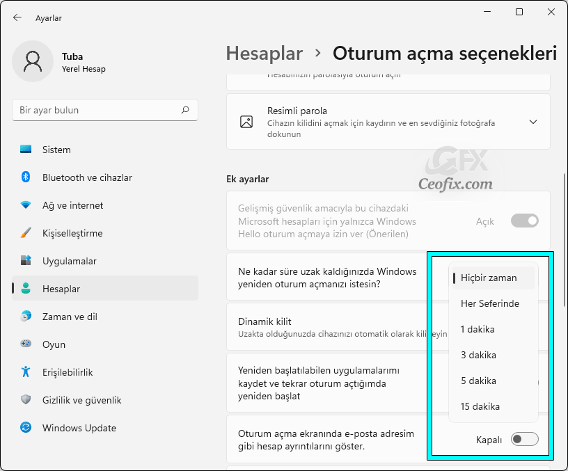Select the Uygulamalar apps icon

coord(26,261)
